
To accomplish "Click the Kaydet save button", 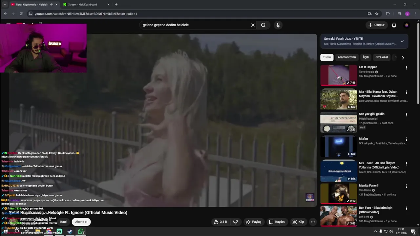I will (277, 222).
